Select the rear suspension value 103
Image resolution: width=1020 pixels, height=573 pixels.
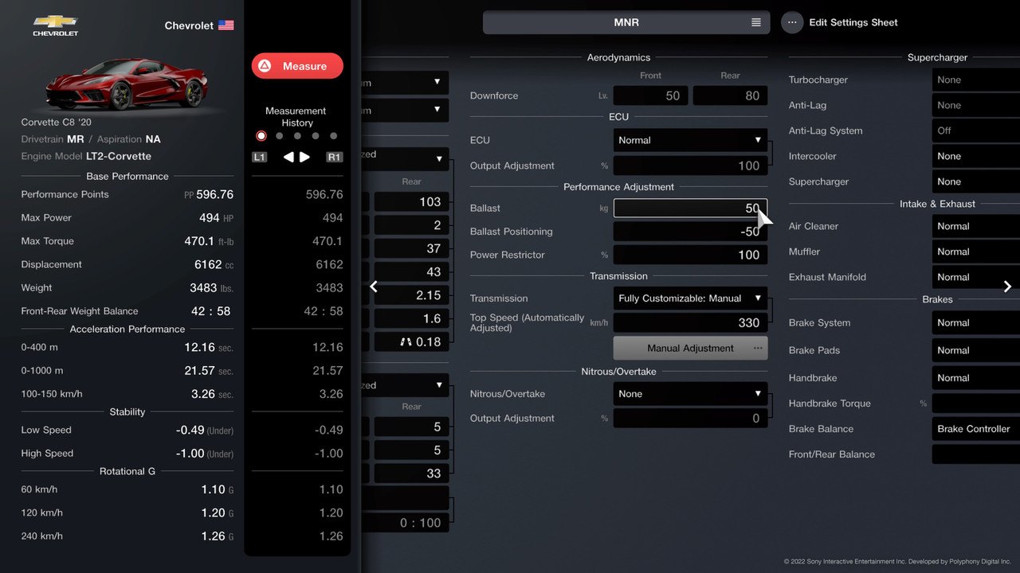pyautogui.click(x=411, y=202)
